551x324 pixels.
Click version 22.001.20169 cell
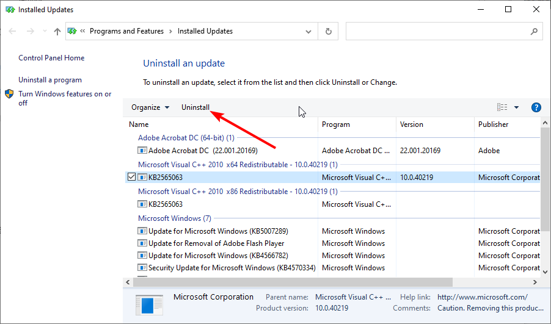(x=420, y=151)
